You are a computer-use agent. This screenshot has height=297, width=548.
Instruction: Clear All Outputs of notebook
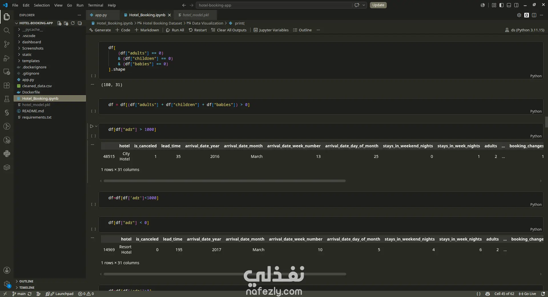[x=229, y=30]
